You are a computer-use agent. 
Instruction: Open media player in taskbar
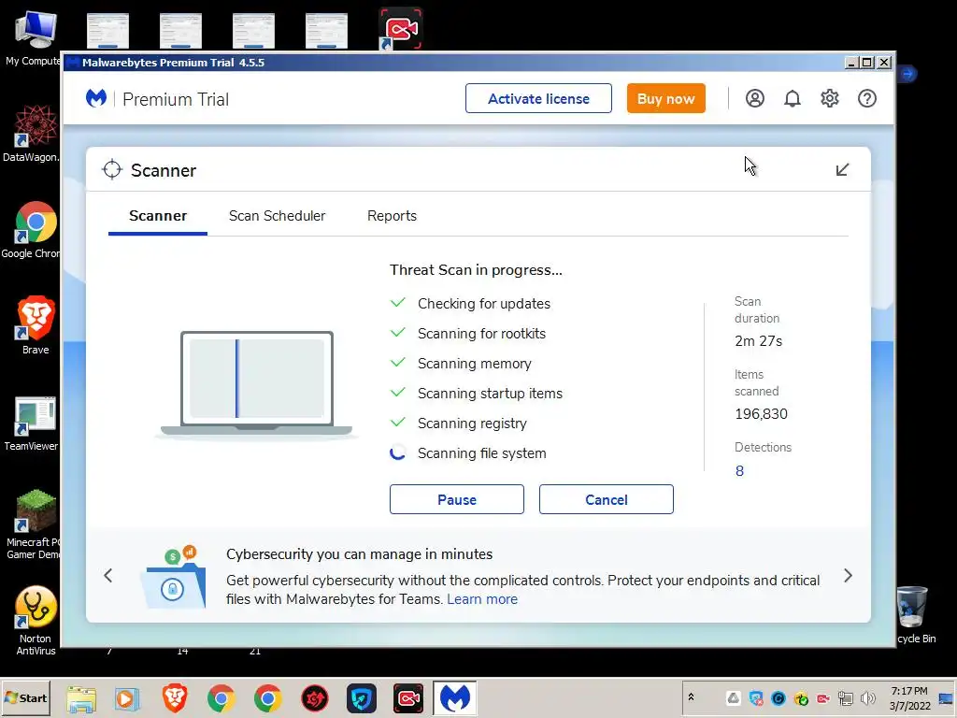[127, 698]
